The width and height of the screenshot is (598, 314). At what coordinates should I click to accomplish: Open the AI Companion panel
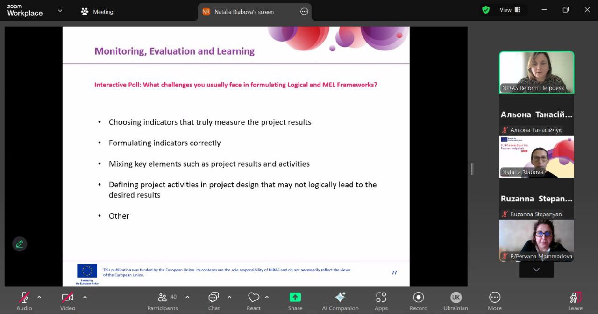tap(340, 301)
